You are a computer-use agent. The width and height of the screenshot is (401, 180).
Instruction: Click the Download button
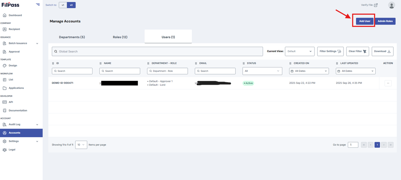(383, 51)
